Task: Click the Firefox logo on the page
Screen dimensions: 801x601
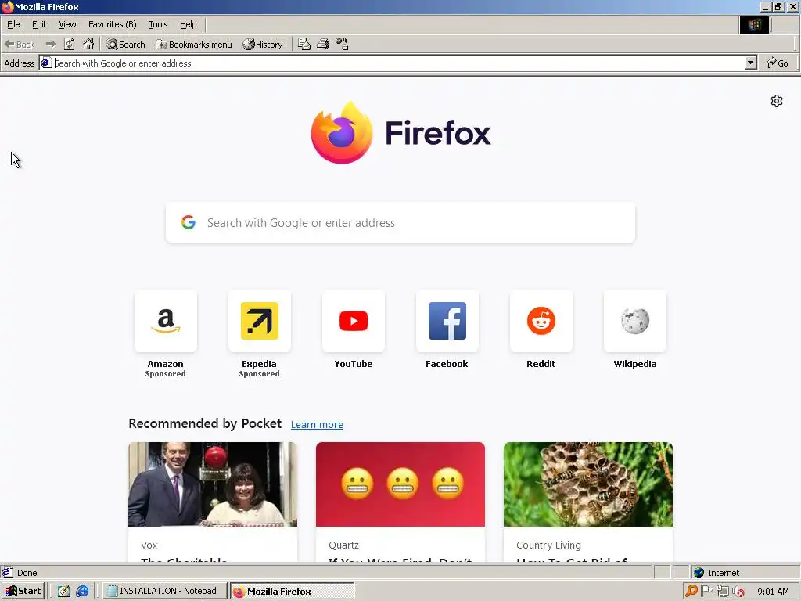Action: 400,133
